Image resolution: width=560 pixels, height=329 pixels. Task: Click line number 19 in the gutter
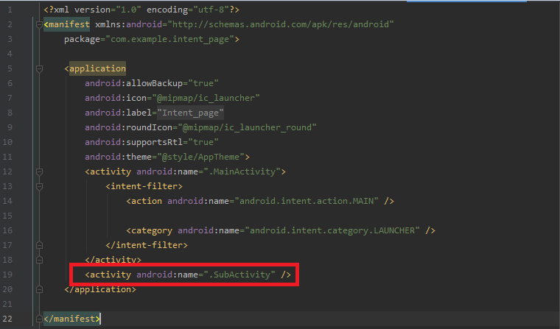[7, 275]
